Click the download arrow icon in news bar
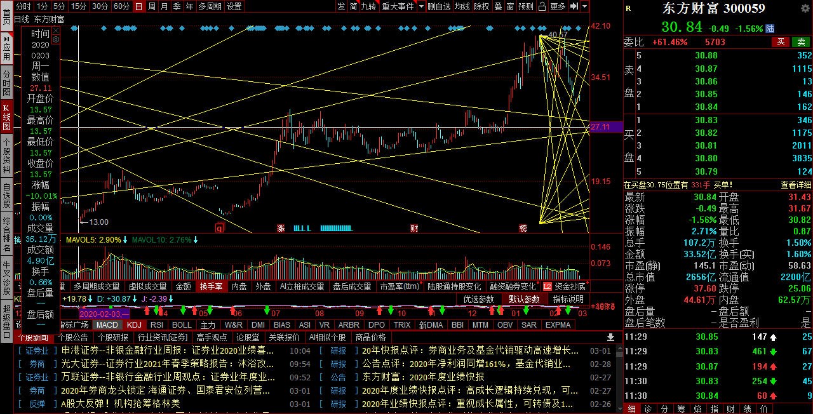 tap(611, 337)
